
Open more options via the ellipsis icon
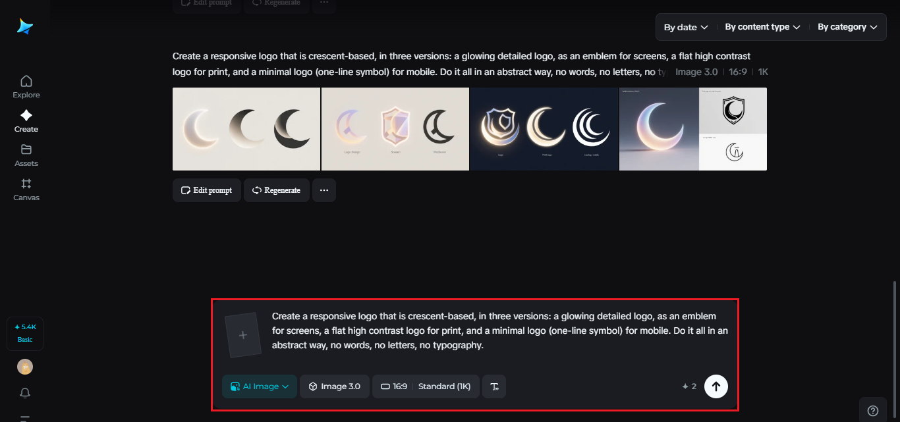323,190
